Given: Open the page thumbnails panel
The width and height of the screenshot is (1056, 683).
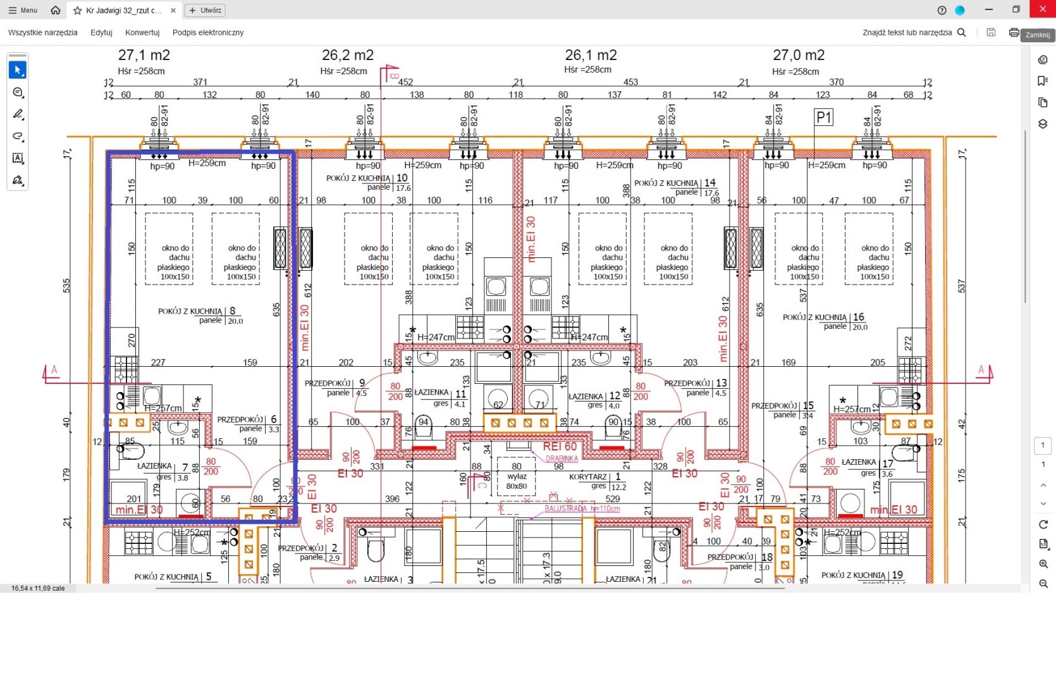Looking at the screenshot, I should pos(1043,102).
